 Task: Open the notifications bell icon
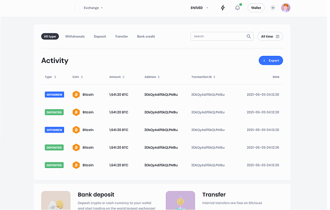pos(237,8)
